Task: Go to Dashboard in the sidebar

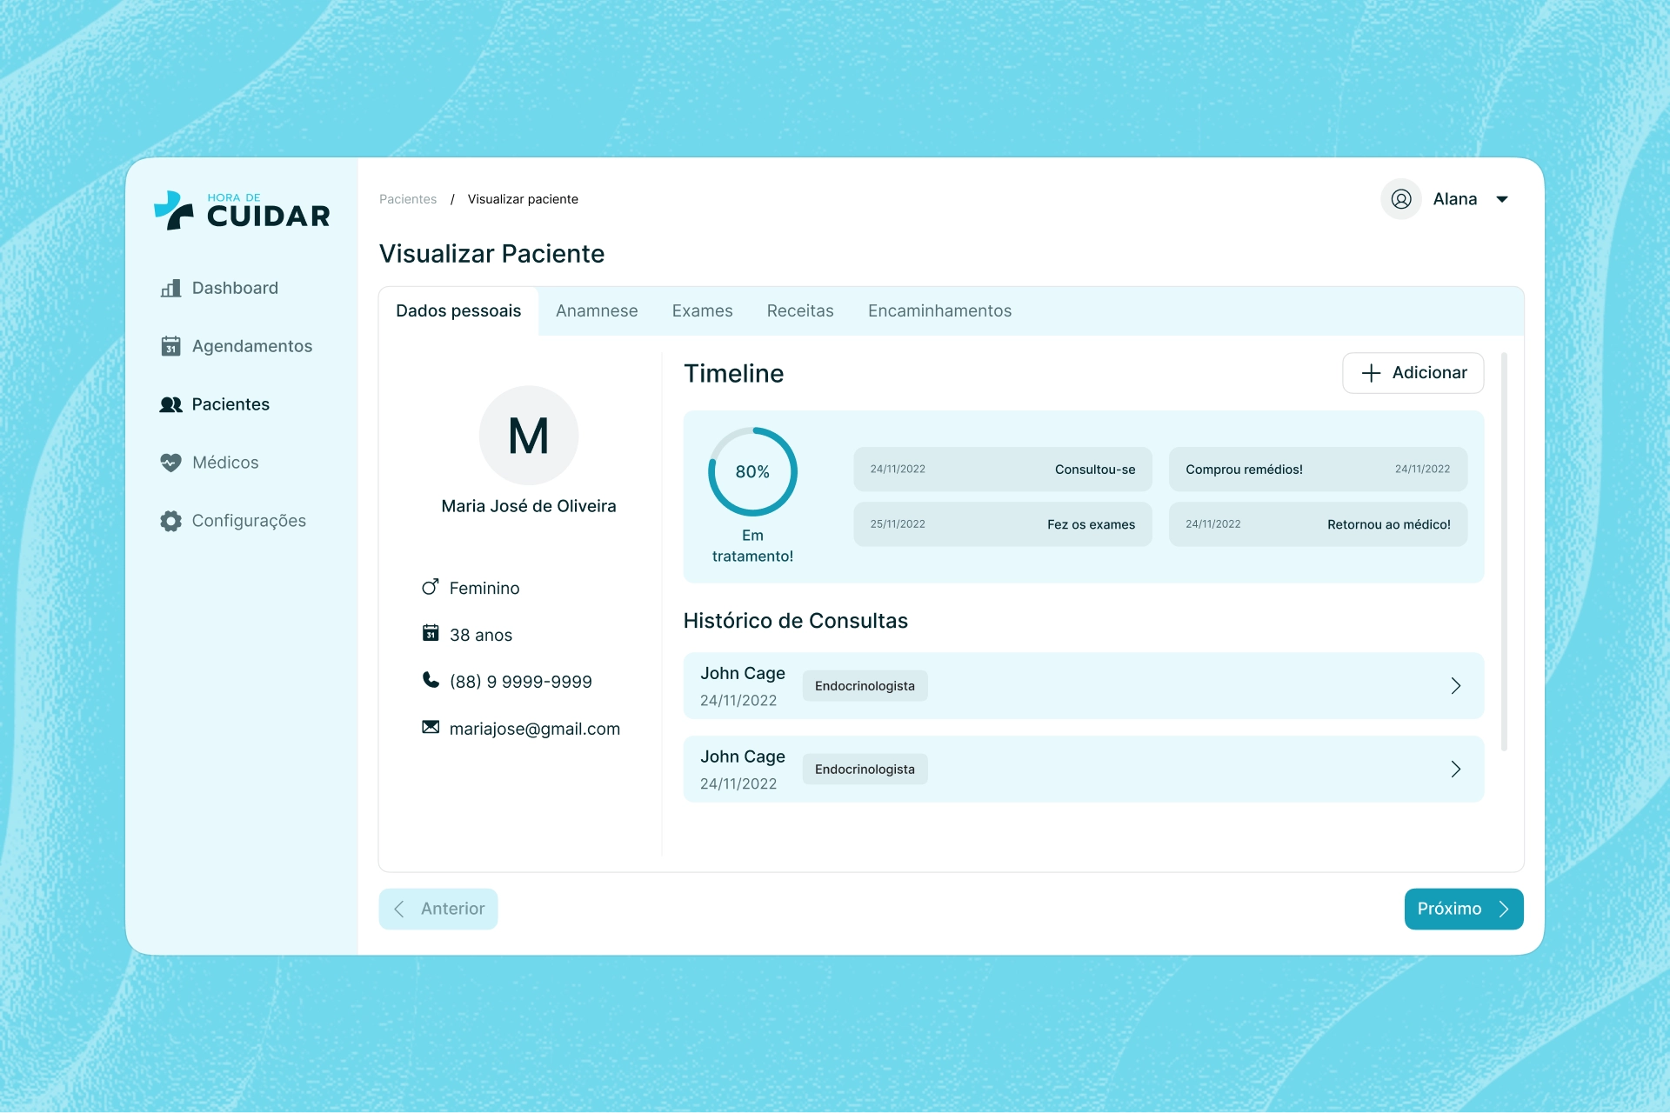Action: 219,288
